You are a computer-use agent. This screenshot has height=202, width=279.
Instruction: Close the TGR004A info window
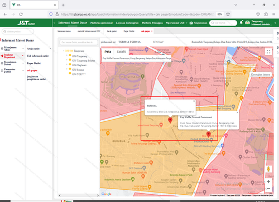[194, 101]
